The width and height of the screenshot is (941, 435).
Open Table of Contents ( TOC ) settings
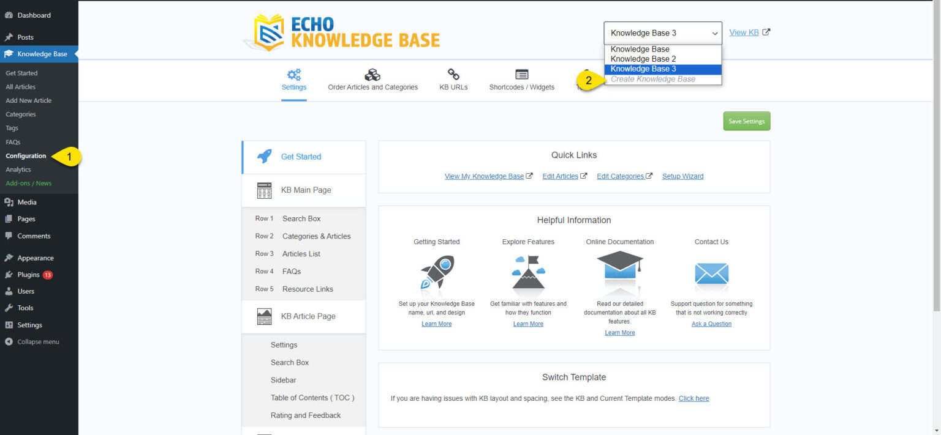click(x=313, y=397)
